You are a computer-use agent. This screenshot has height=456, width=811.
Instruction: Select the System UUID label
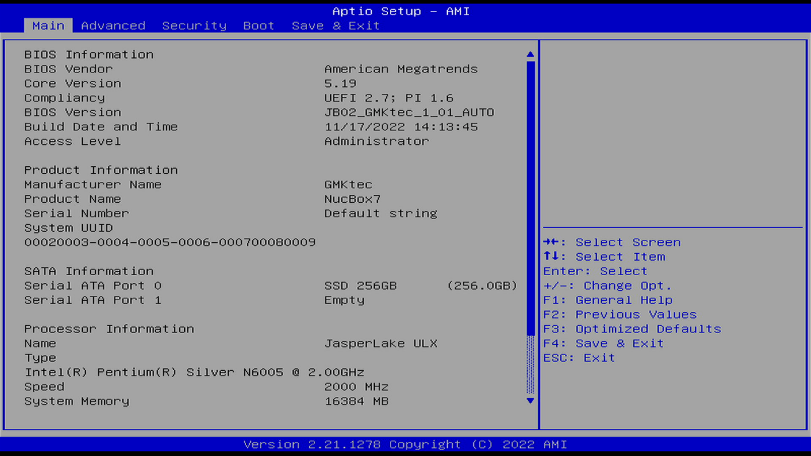point(68,228)
